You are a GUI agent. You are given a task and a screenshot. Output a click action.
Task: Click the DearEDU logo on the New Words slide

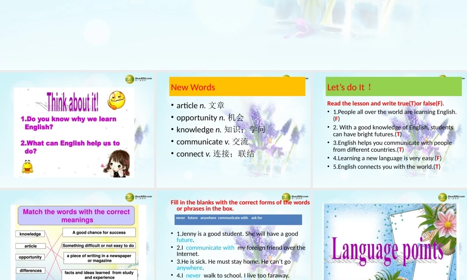click(286, 77)
